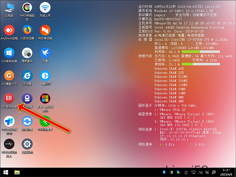Click the memory 使用率 usage bar
Screen dimensions: 236x177
click(x=201, y=64)
